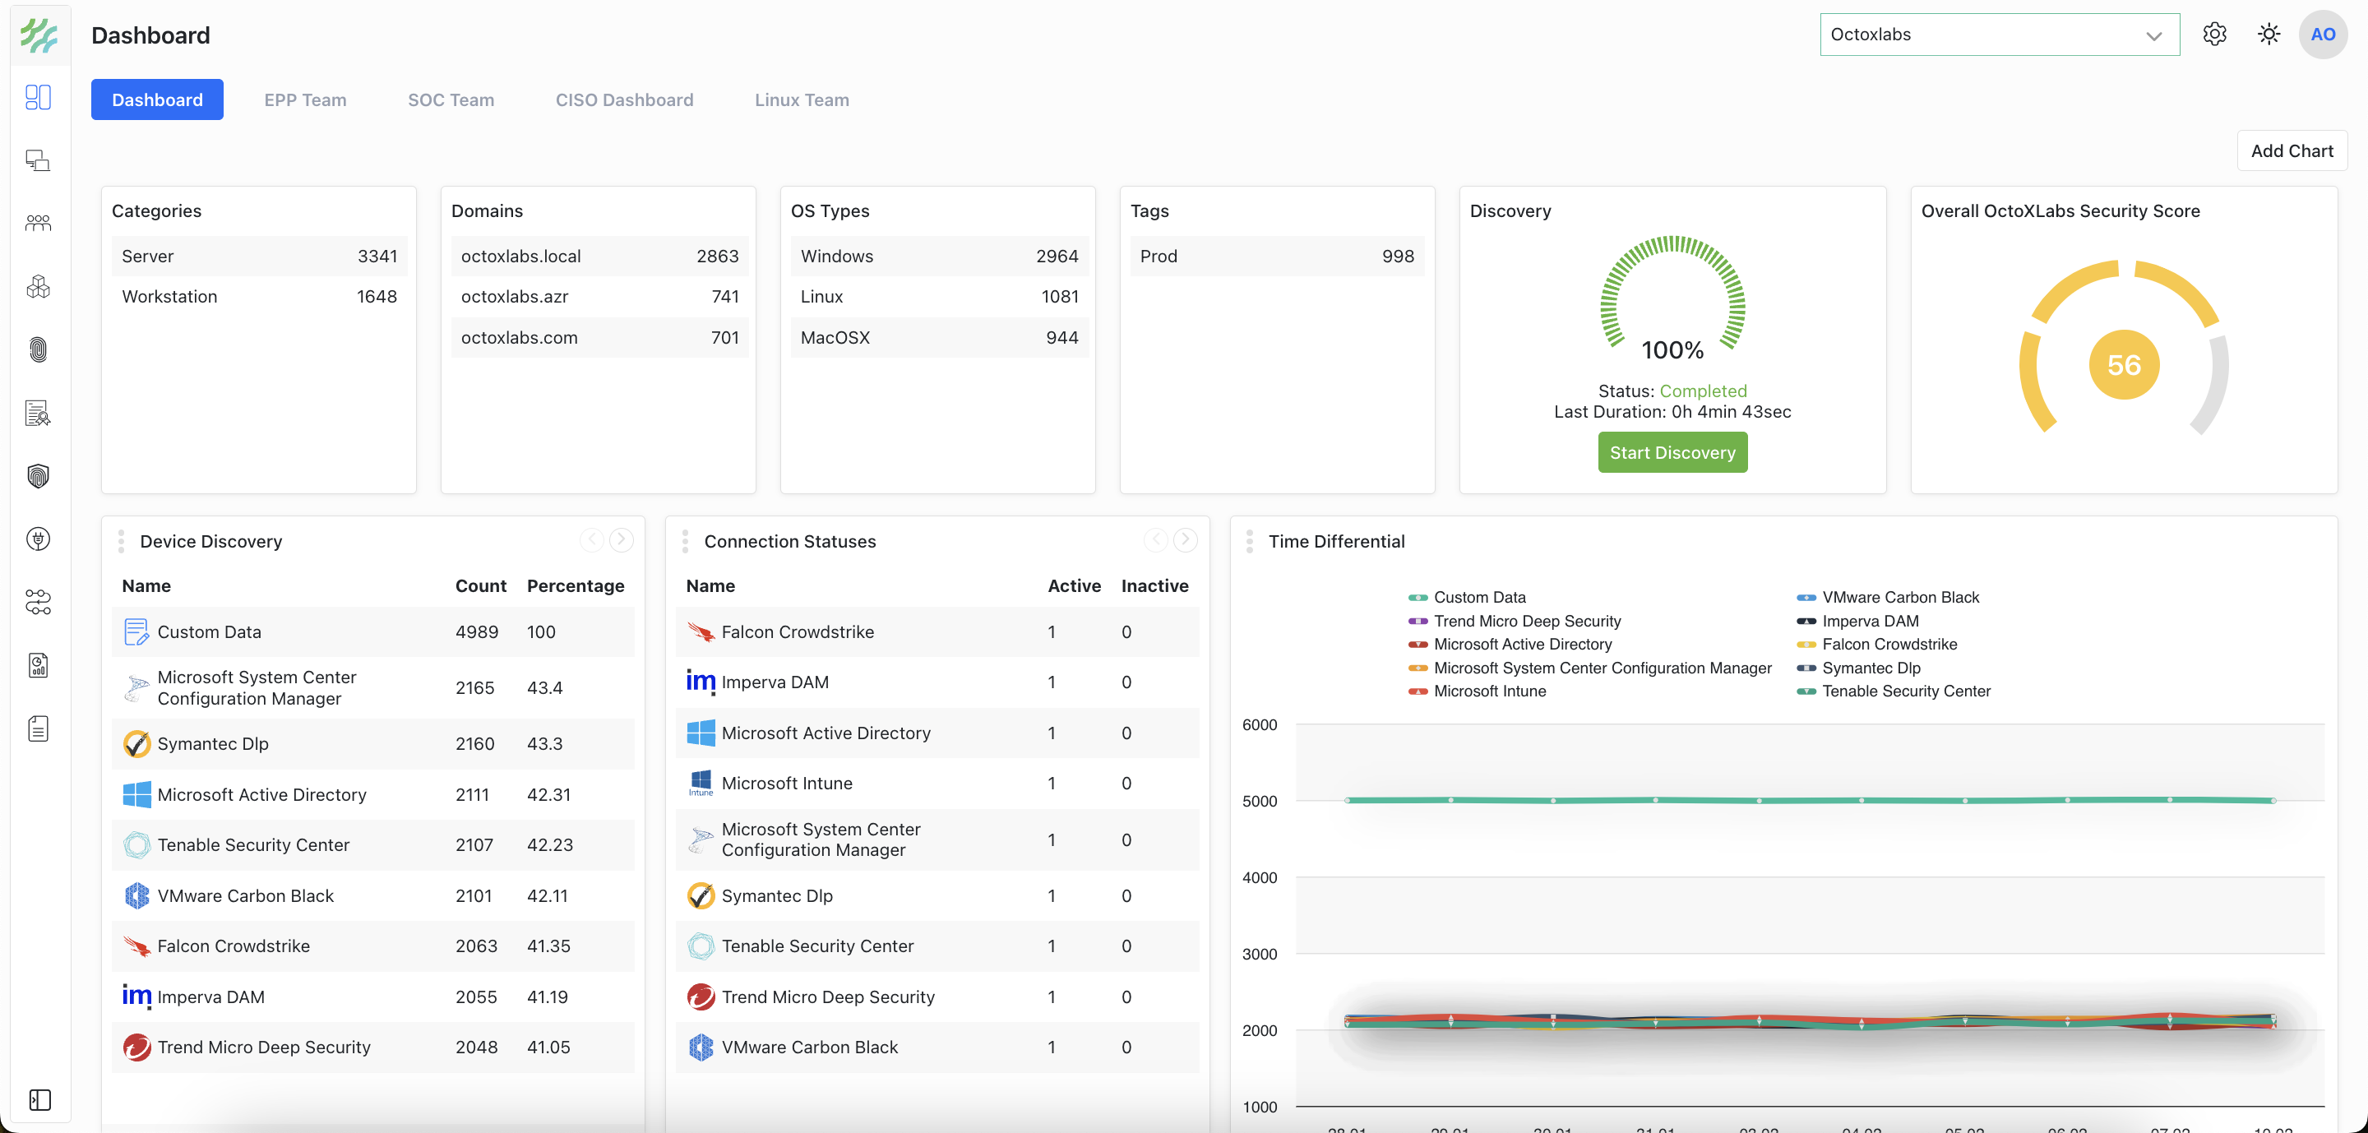
Task: Go to next Connection Statuses page arrow
Action: tap(1185, 540)
